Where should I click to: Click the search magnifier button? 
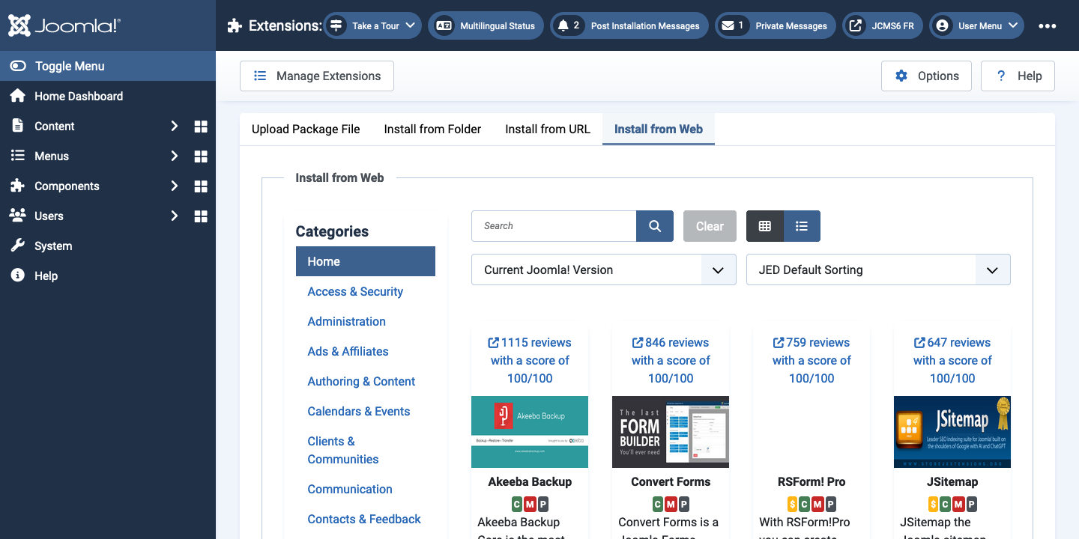(655, 226)
